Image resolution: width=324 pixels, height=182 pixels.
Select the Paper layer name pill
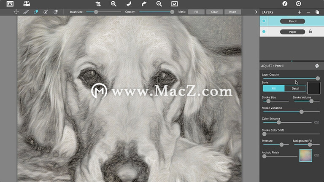[292, 32]
